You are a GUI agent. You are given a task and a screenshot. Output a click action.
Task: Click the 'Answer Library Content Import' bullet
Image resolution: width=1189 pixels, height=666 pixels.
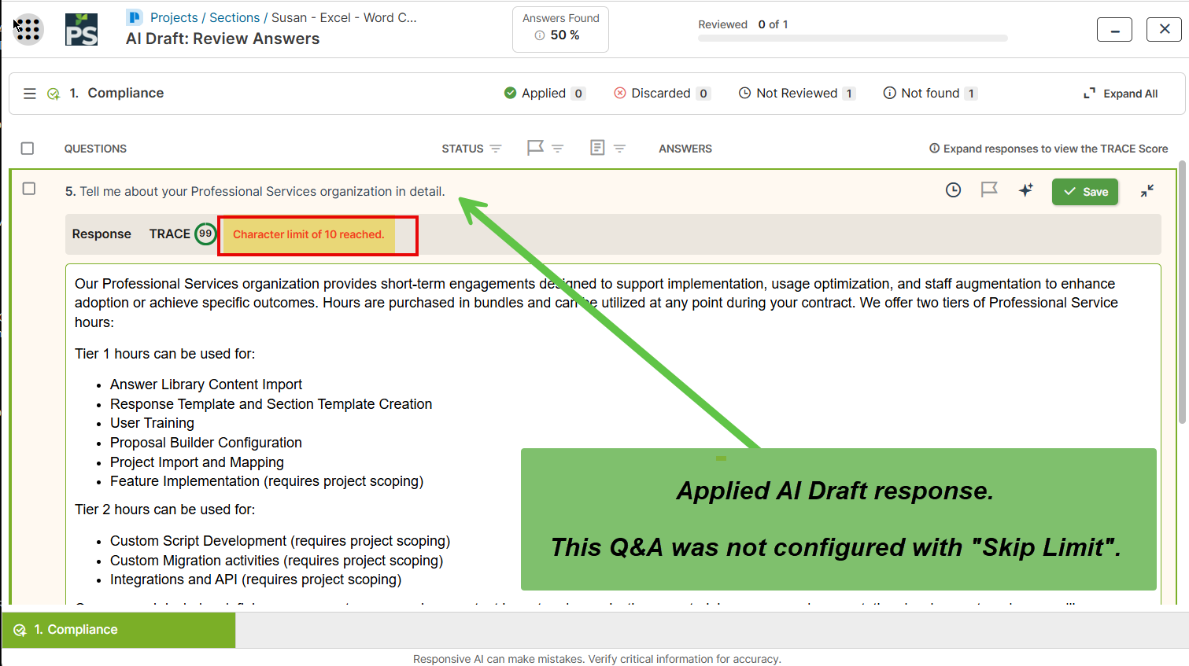click(x=206, y=385)
